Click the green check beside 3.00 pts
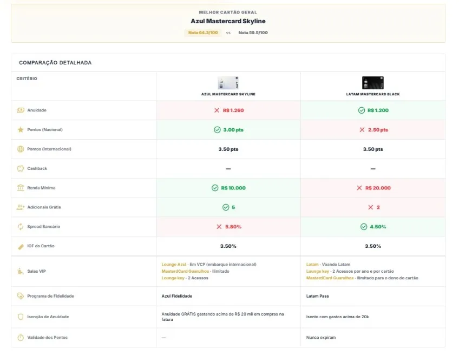This screenshot has height=355, width=459. tap(217, 130)
